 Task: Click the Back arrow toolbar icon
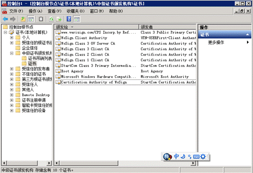tap(5, 19)
